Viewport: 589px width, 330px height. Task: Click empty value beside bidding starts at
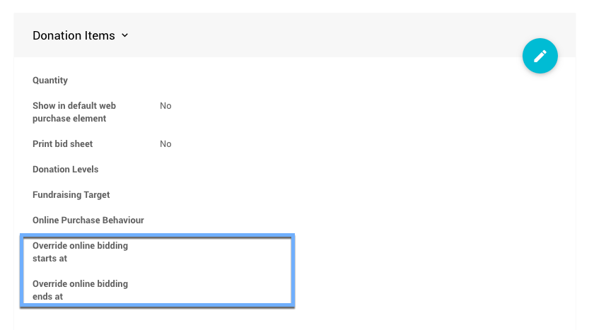pyautogui.click(x=212, y=252)
